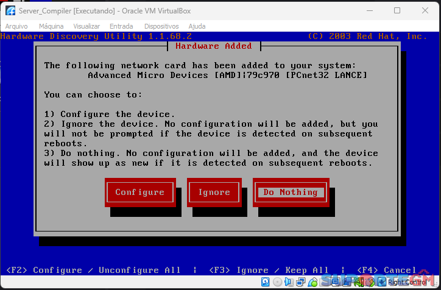
Task: Click the F3 Ignore / Keep All hint
Action: click(269, 270)
